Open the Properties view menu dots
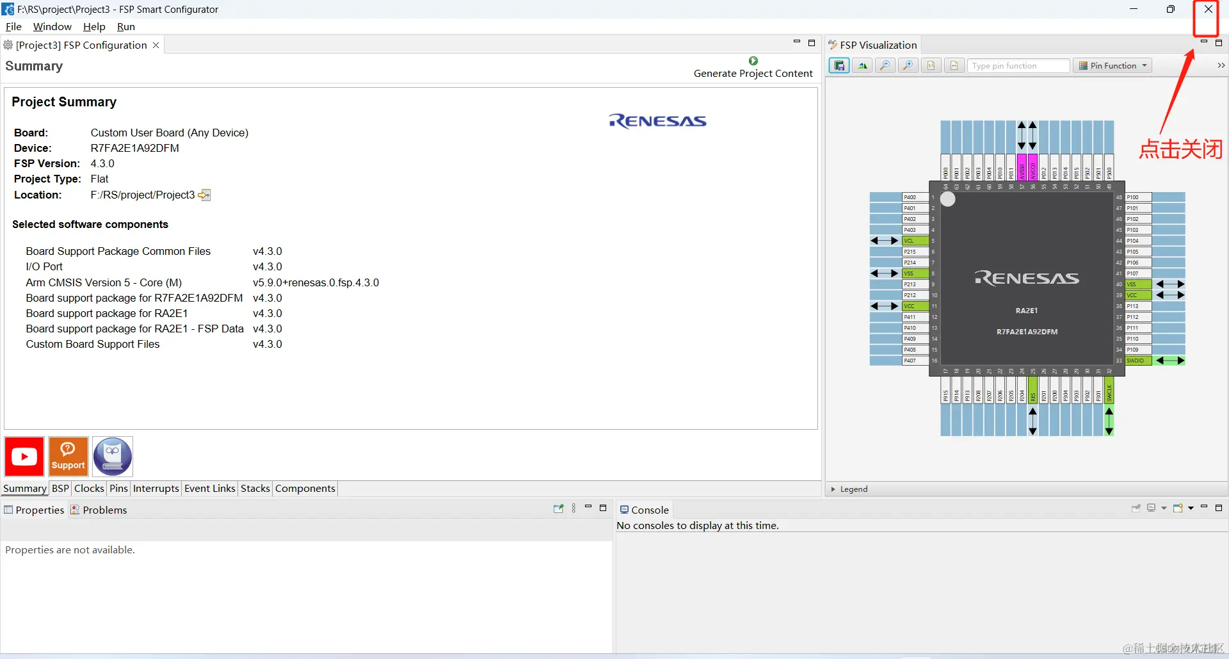Image resolution: width=1229 pixels, height=659 pixels. pyautogui.click(x=574, y=508)
